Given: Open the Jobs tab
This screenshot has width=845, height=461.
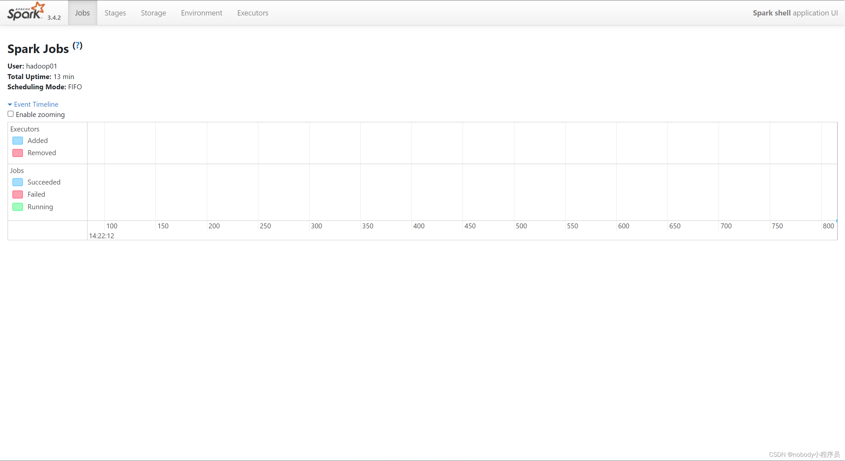Looking at the screenshot, I should 82,13.
